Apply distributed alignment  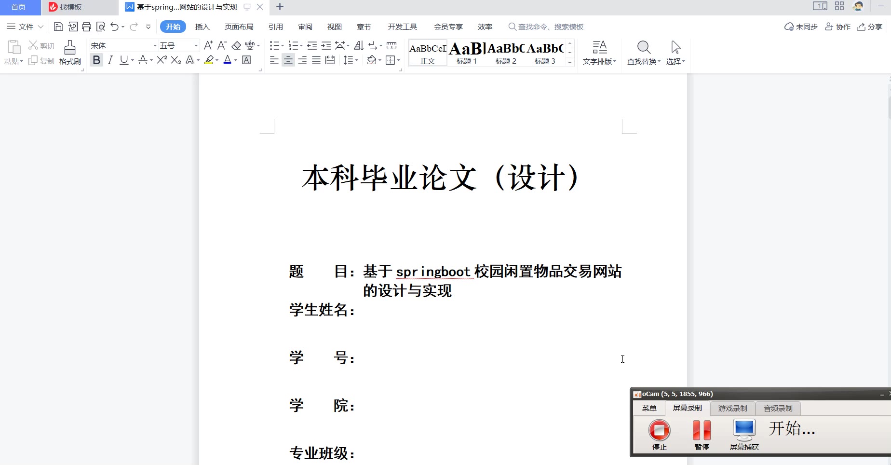tap(330, 60)
